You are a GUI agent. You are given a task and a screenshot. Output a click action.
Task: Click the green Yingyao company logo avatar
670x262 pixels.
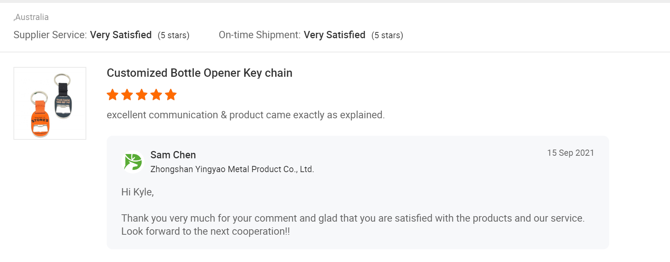[x=133, y=162]
